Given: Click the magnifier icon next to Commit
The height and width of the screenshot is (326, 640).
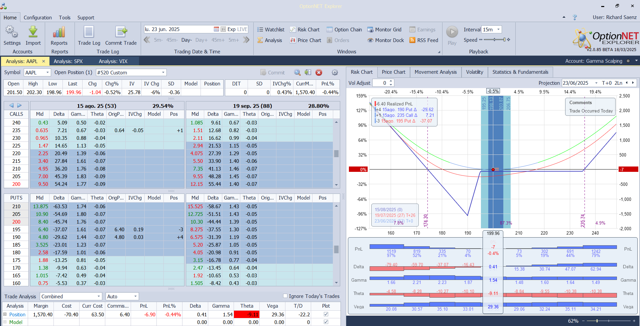Looking at the screenshot, I should coord(297,72).
